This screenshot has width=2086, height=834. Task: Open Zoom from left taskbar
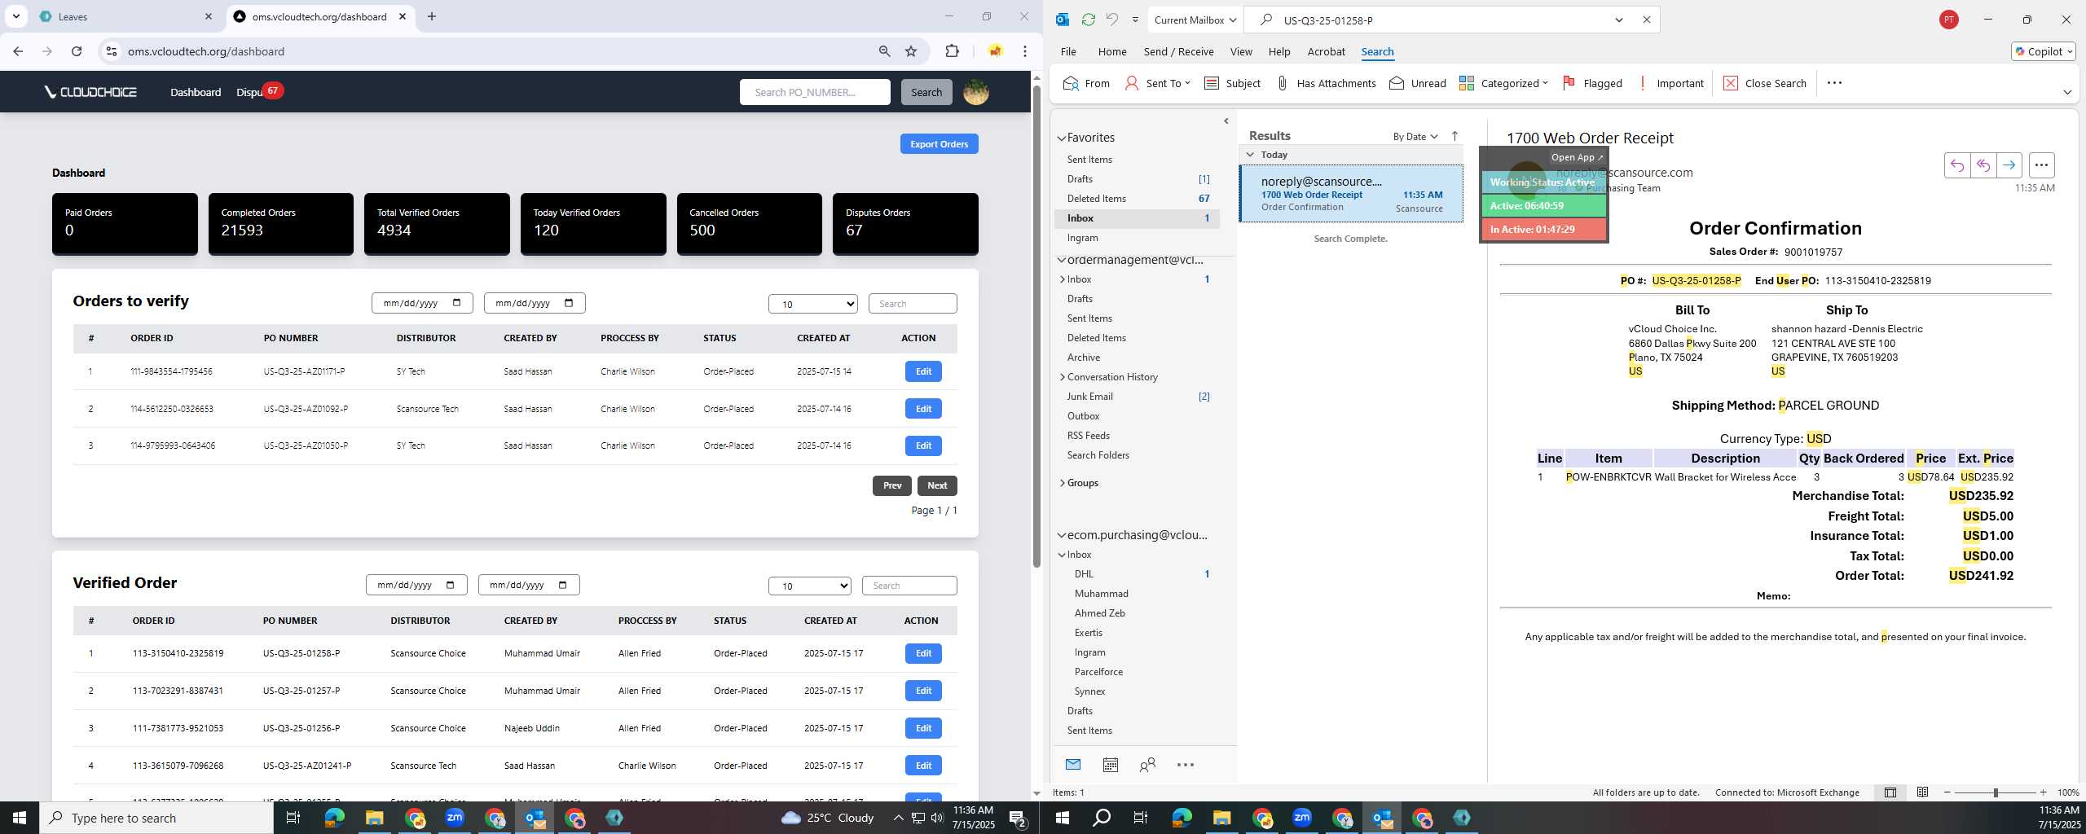tap(455, 818)
